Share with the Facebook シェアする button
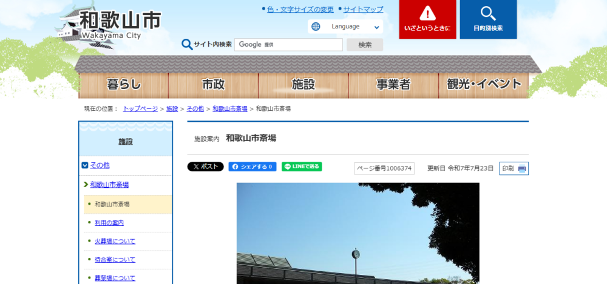 click(253, 167)
